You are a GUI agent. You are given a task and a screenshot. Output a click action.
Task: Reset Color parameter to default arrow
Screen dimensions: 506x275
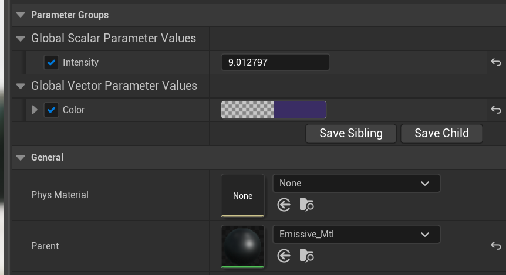coord(496,110)
